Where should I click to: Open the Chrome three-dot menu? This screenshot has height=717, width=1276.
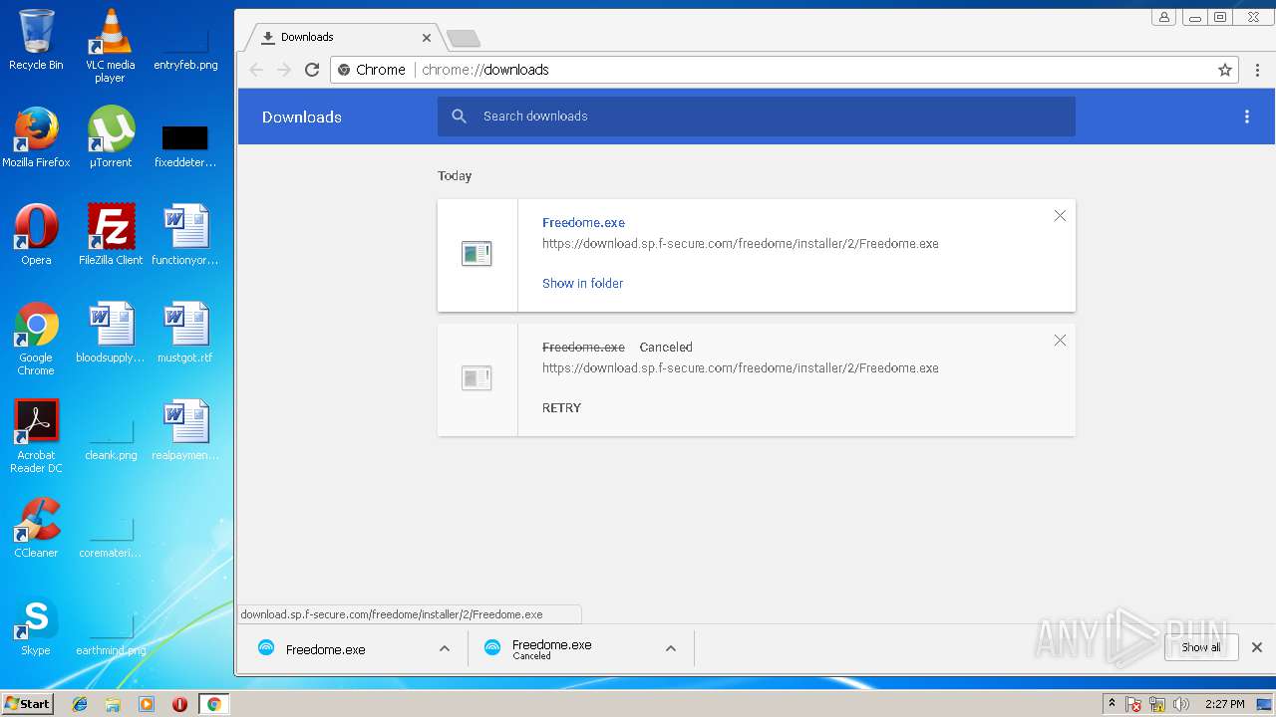1257,70
